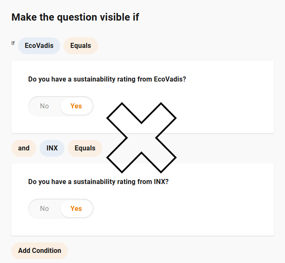Change the 'and' logical operator chip

(24, 148)
